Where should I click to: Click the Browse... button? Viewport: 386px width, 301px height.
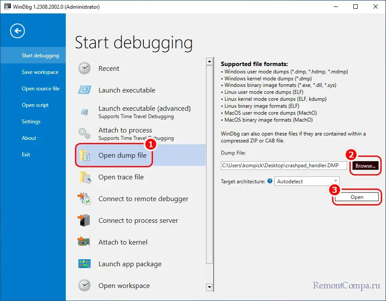[366, 166]
